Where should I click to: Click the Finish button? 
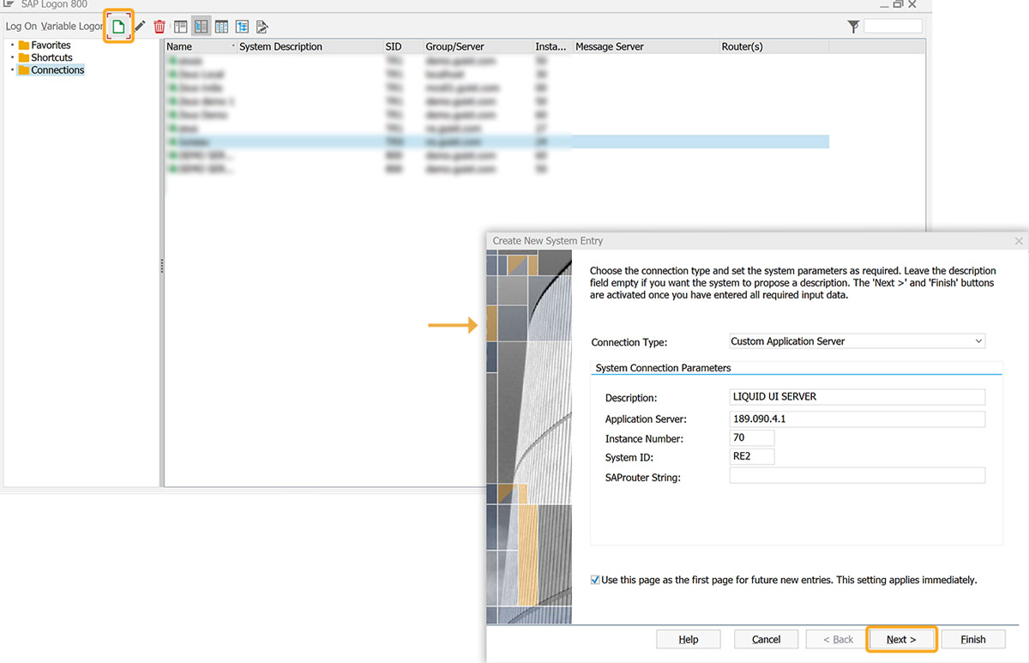pyautogui.click(x=973, y=639)
